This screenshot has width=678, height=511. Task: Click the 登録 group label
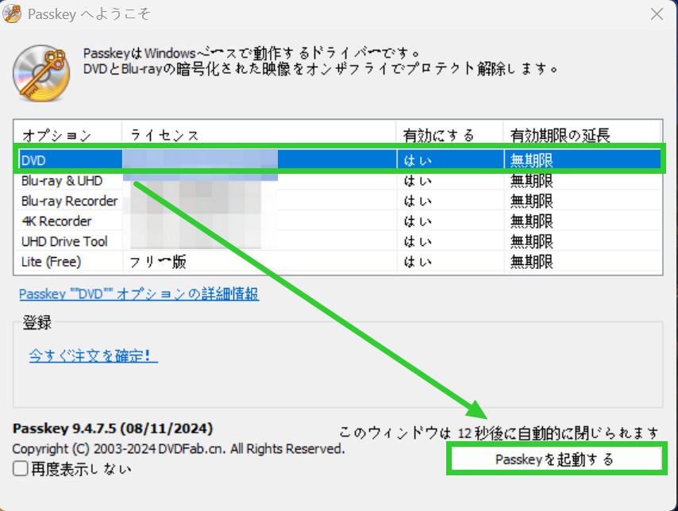[37, 322]
